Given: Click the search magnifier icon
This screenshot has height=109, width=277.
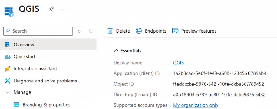Looking at the screenshot, I should (8, 31).
